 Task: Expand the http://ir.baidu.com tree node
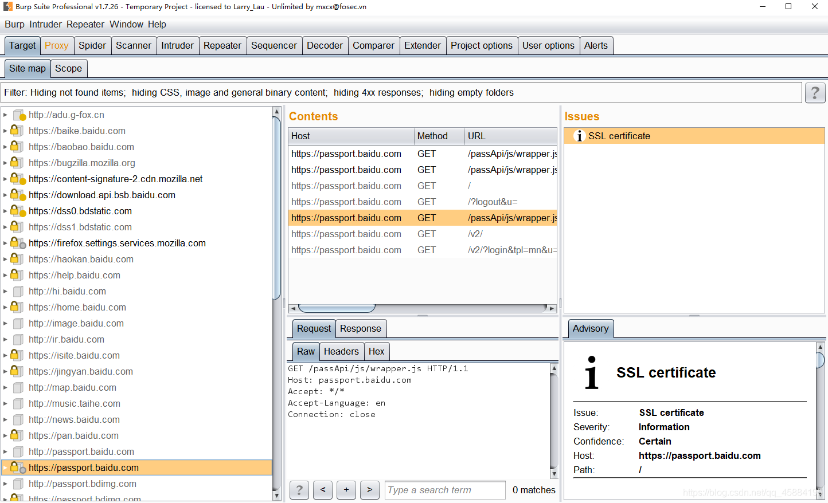(5, 339)
